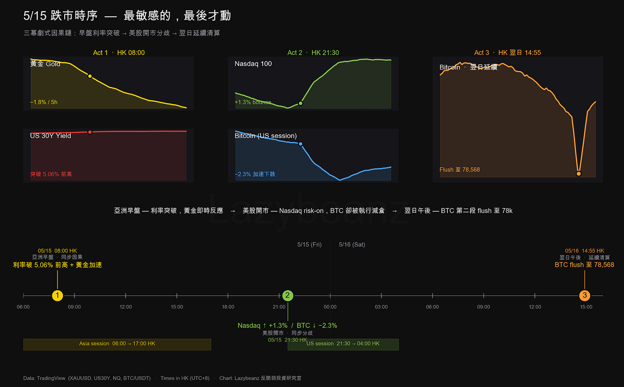Click the blue dot on Bitcoin US session chart
624x387 pixels.
point(300,144)
